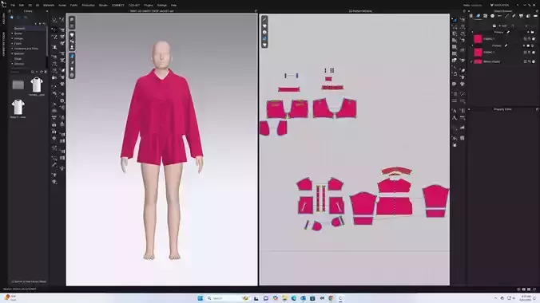The image size is (540, 303).
Task: Open the Render menu
Action: click(103, 5)
